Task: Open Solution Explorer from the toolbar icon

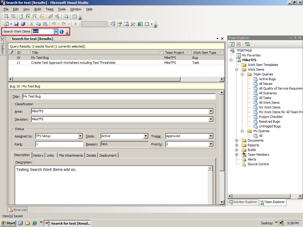Action: tap(113, 24)
